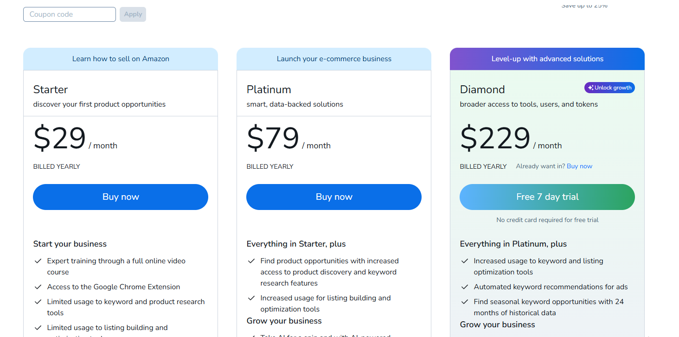Open the Buy now link beside Already want in
The image size is (679, 337).
click(x=579, y=166)
